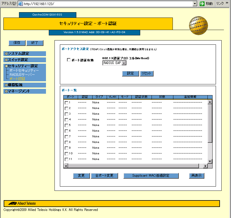
Task: Click the page icon in address bar
Action: click(x=20, y=4)
